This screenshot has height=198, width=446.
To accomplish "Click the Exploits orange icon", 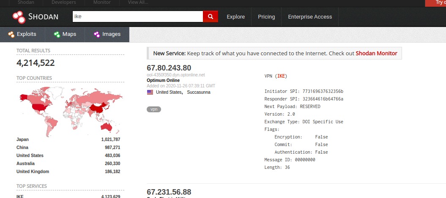I will (11, 34).
